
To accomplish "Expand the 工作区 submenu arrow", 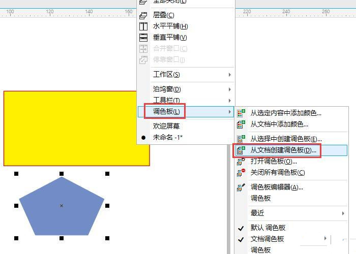I will (x=230, y=75).
